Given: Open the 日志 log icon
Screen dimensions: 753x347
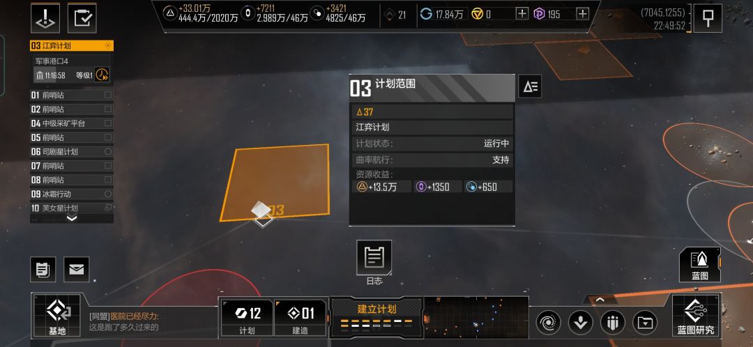Looking at the screenshot, I should click(374, 258).
